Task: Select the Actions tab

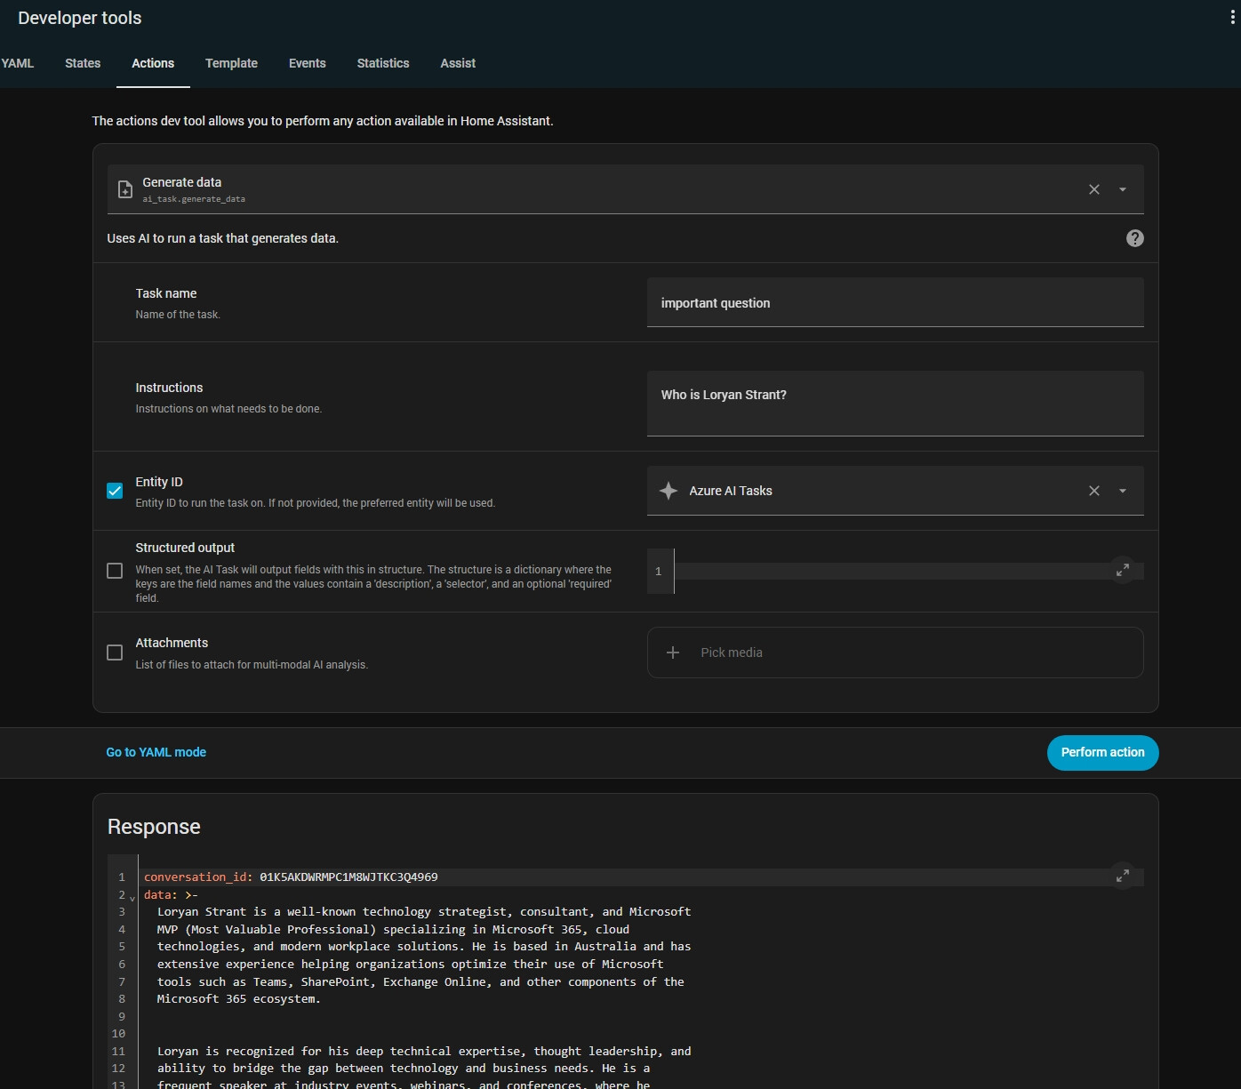Action: tap(153, 63)
